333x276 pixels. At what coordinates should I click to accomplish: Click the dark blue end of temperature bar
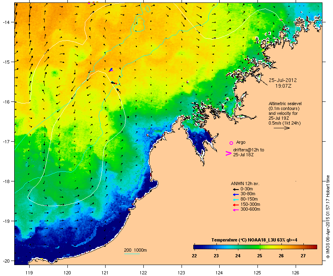pos(195,247)
